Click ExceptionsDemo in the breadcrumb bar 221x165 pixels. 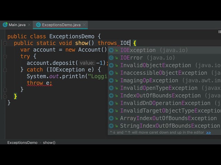pyautogui.click(x=22, y=143)
